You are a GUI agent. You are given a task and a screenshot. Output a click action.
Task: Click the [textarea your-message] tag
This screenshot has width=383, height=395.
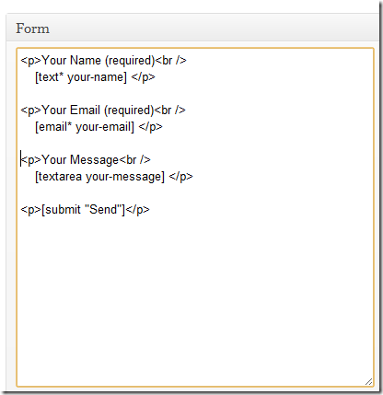coord(99,176)
